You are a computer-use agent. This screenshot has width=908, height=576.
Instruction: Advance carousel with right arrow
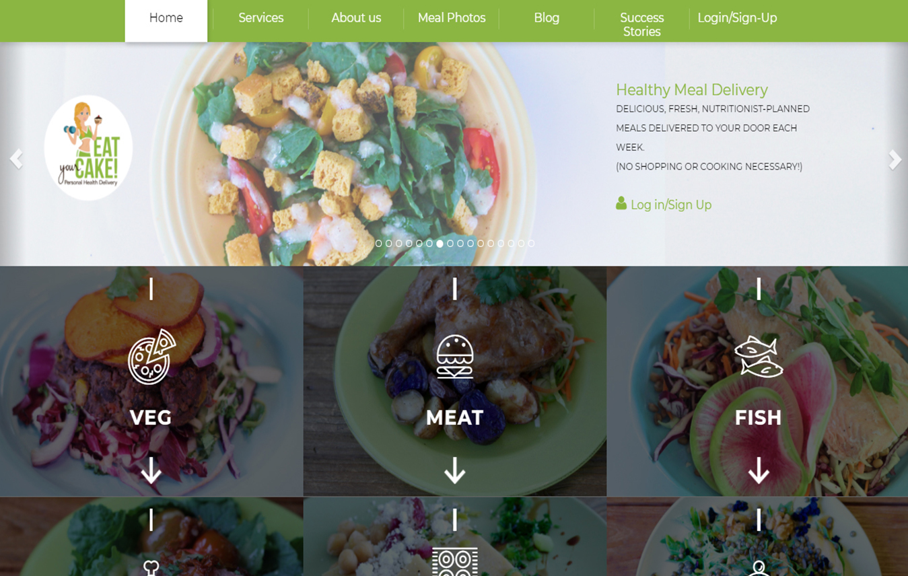(895, 159)
